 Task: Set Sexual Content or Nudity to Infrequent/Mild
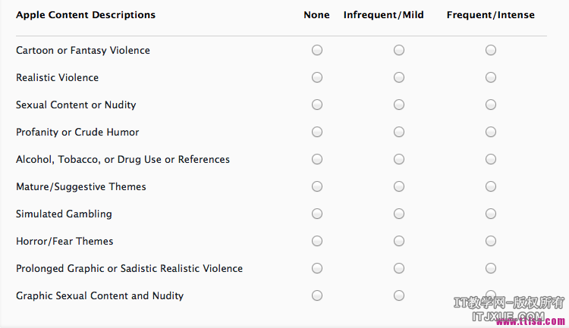pos(399,105)
